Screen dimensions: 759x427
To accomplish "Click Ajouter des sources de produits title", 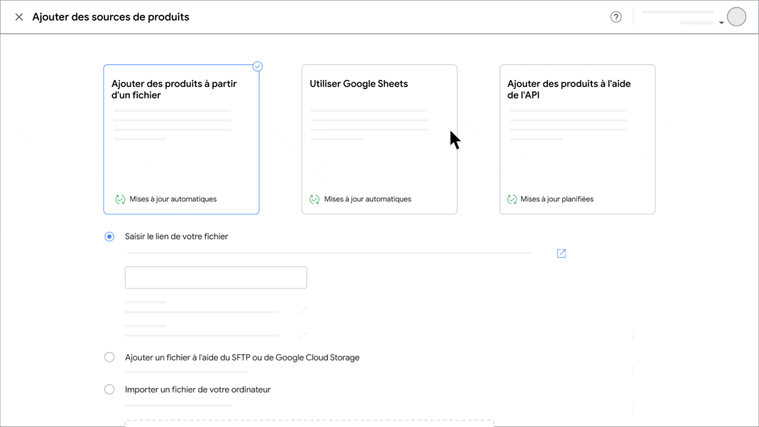I will tap(111, 17).
